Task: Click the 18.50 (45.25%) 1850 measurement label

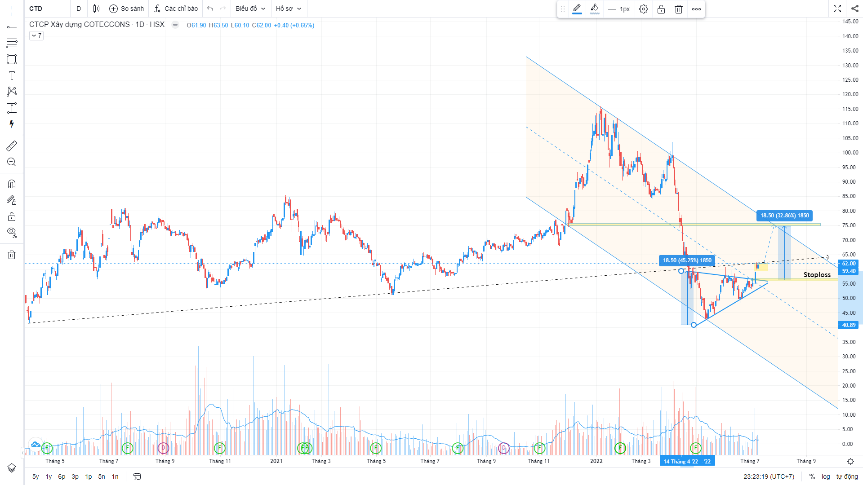Action: tap(687, 260)
